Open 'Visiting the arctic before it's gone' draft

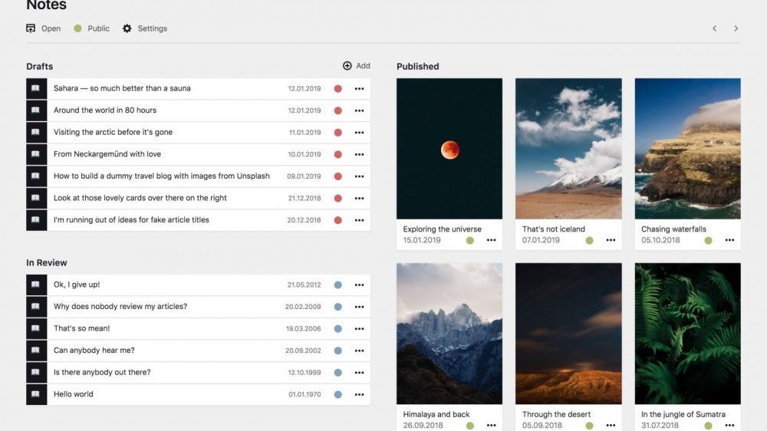tap(113, 132)
